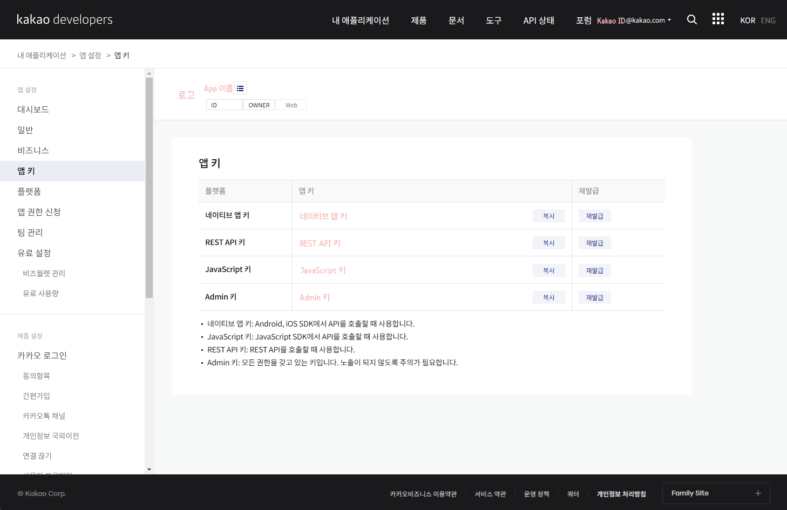The image size is (787, 510).
Task: Click the Admin 키 value text
Action: click(x=315, y=297)
